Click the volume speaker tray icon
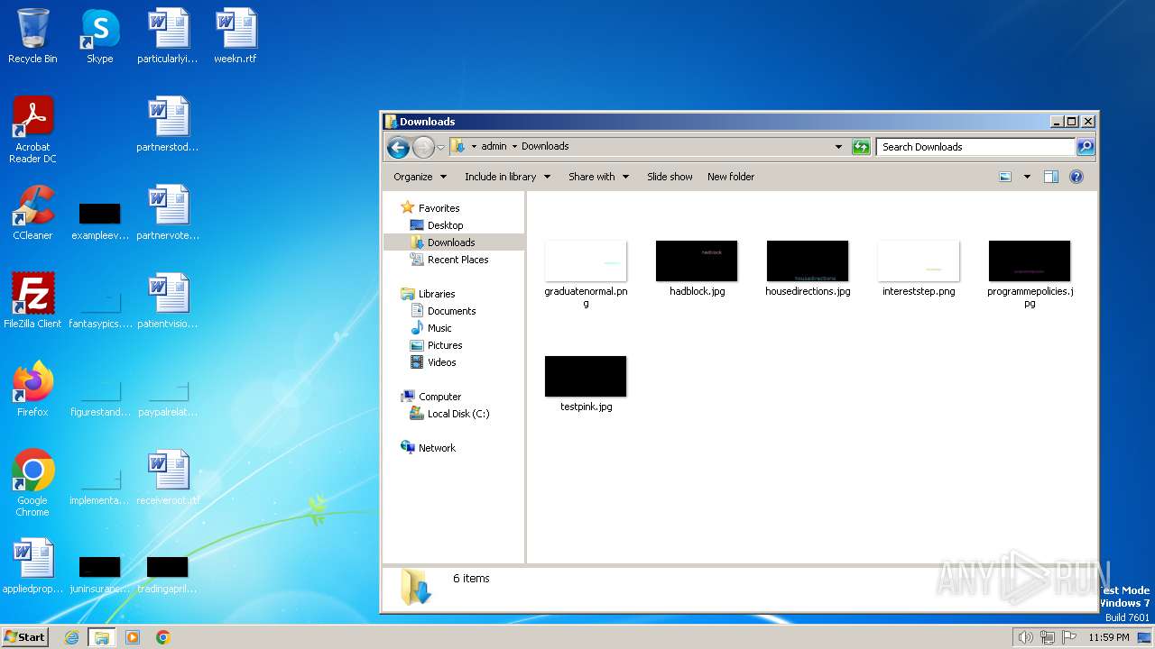 click(x=1025, y=637)
